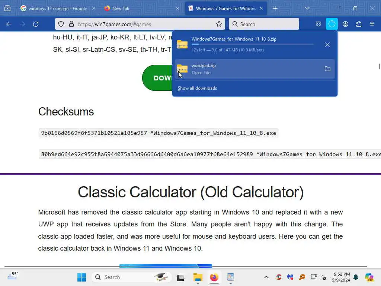Toggle the downloads panel toolbar button
The height and width of the screenshot is (286, 381).
(x=332, y=24)
